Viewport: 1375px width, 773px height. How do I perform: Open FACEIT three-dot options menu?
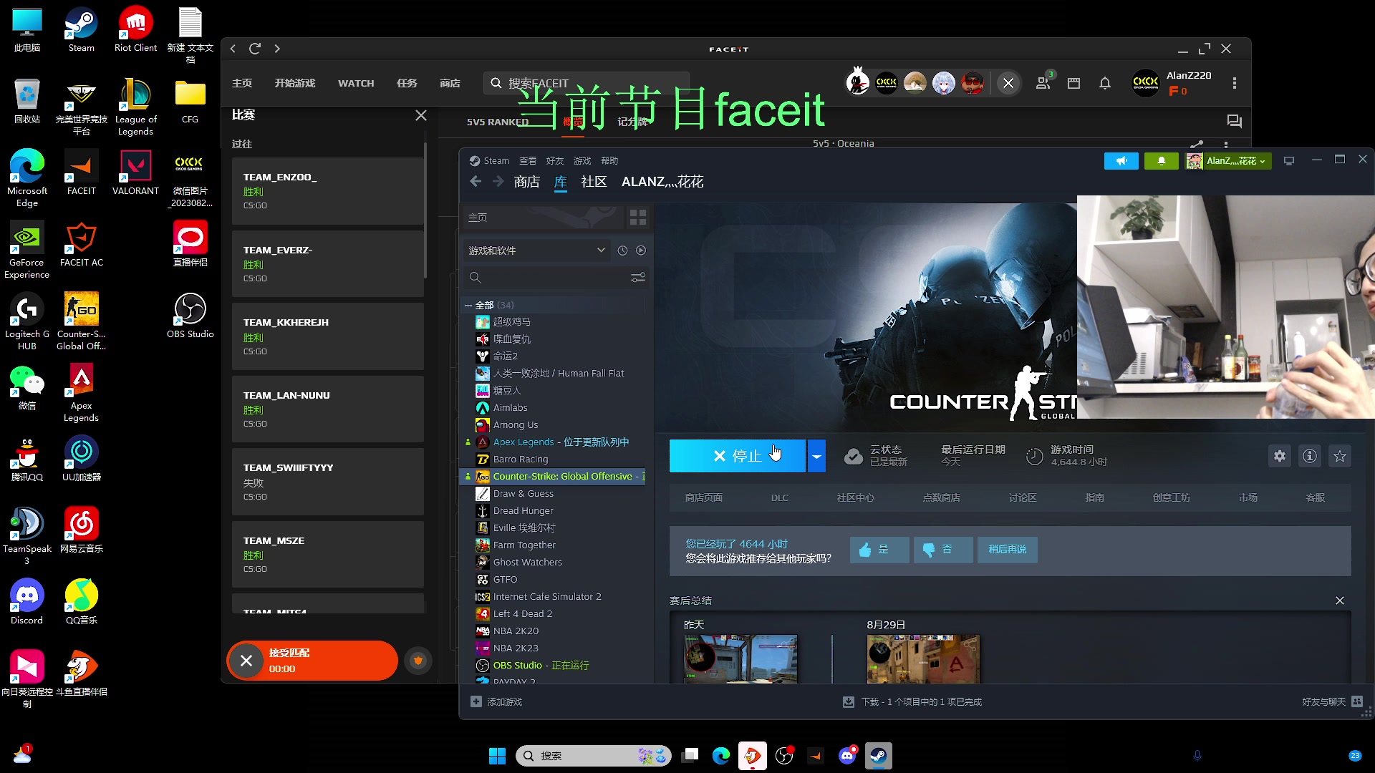(x=1234, y=83)
